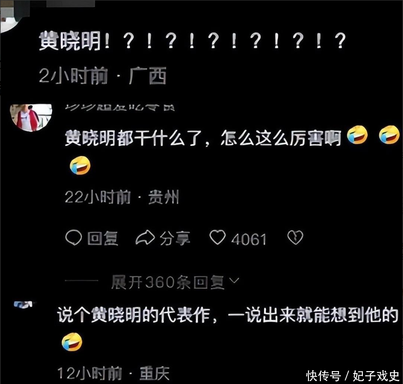
Task: Open the small avatar of the Chongqing commenter
Action: [x=24, y=304]
